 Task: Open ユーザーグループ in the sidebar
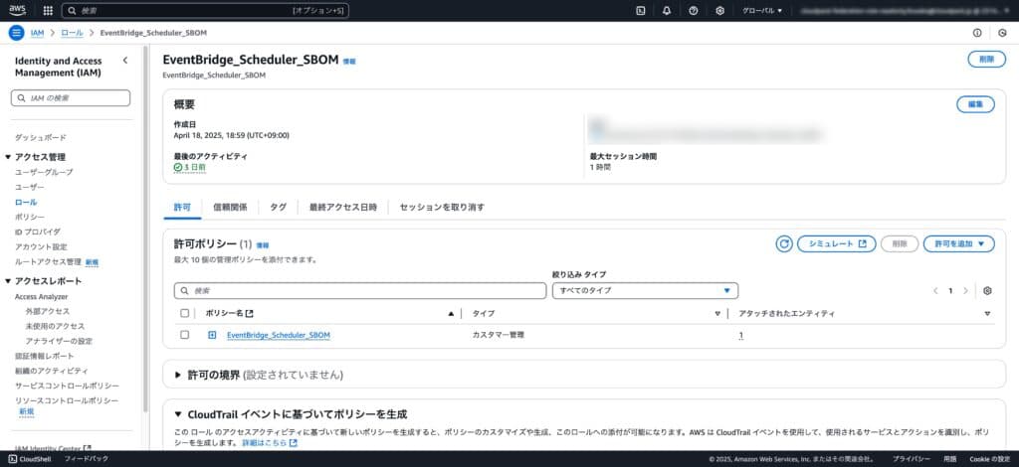tap(44, 172)
